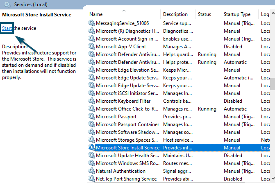Viewport: 275px width, 183px height.
Task: Click the gear icon for Microsoft Store Install Service
Action: click(x=91, y=148)
